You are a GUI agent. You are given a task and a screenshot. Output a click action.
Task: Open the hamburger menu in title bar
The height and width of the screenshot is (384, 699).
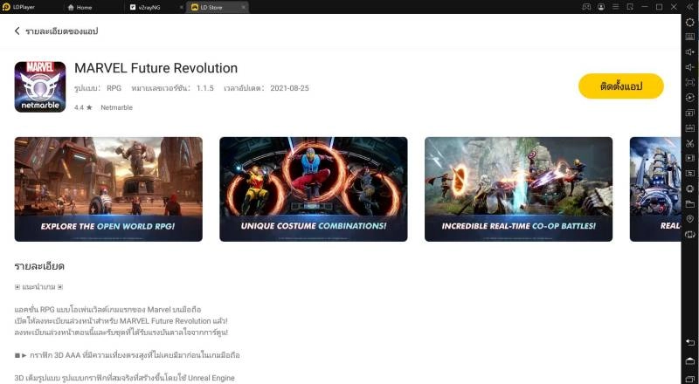click(x=615, y=7)
